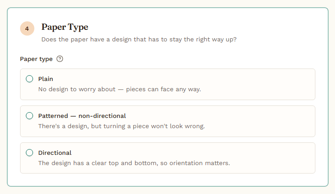Select the Plain option card's empty area
Screen dimensions: 335x194
point(256,84)
